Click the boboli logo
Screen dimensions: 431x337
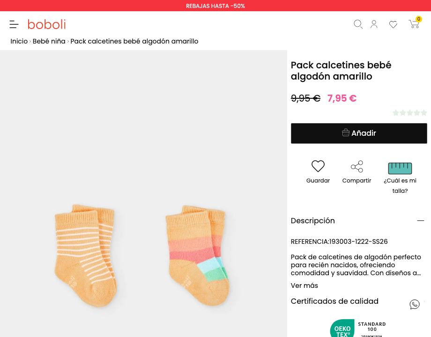click(x=46, y=24)
